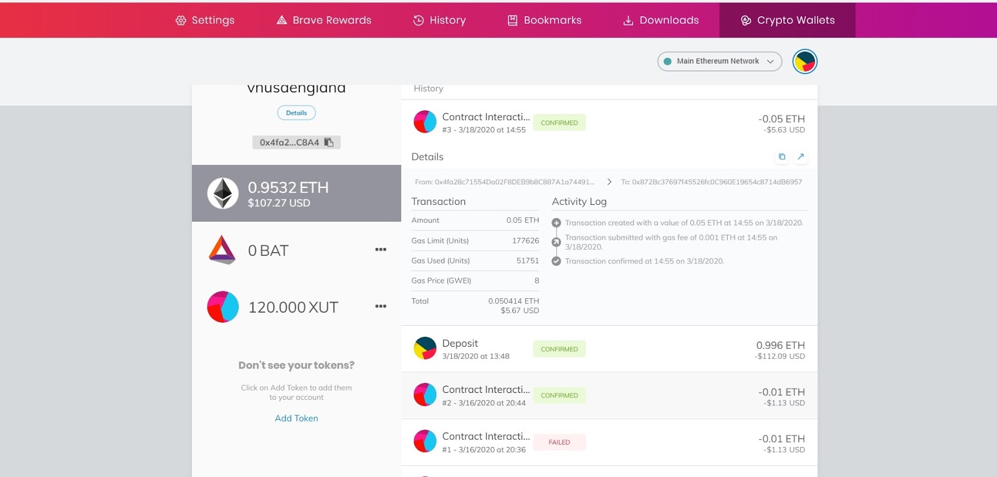997x477 pixels.
Task: Select the Crypto Wallets tab
Action: (x=788, y=20)
